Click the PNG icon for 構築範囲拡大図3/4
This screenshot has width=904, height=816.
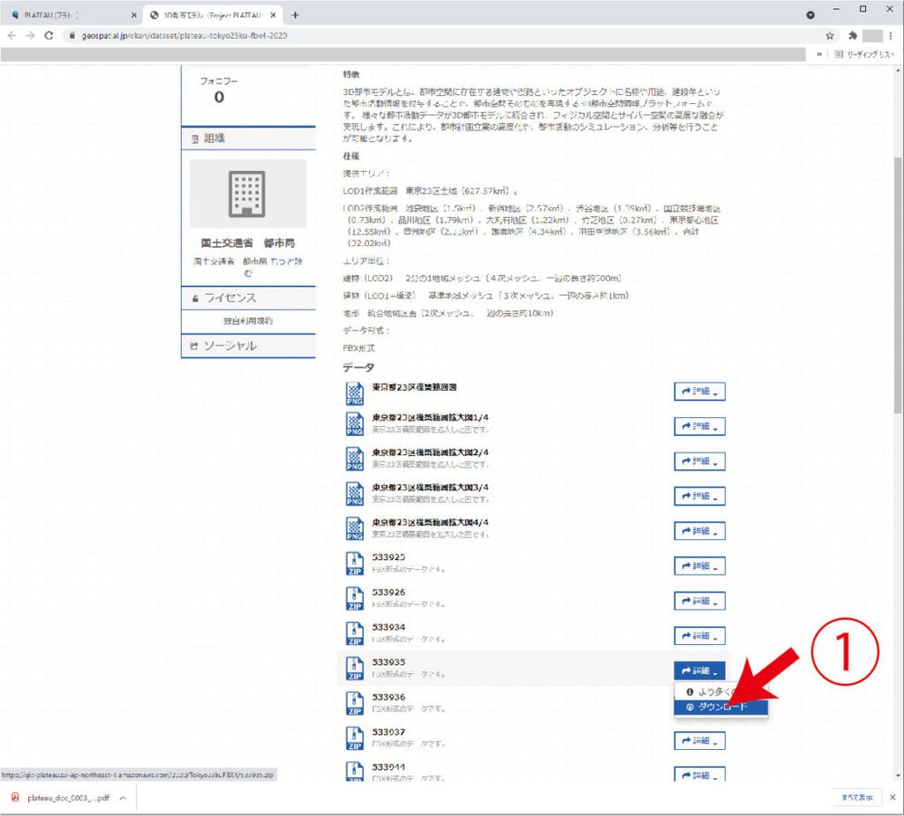[355, 494]
